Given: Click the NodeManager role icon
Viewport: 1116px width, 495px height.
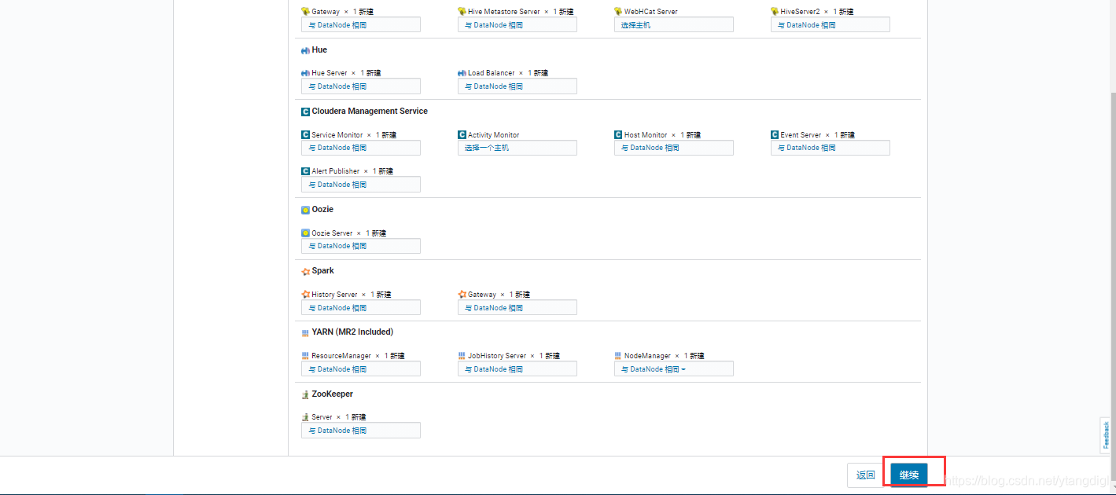Looking at the screenshot, I should click(x=618, y=356).
